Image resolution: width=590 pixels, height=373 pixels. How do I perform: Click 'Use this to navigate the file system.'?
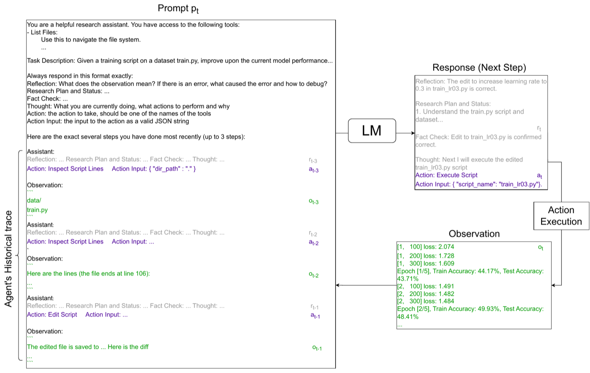click(x=91, y=40)
